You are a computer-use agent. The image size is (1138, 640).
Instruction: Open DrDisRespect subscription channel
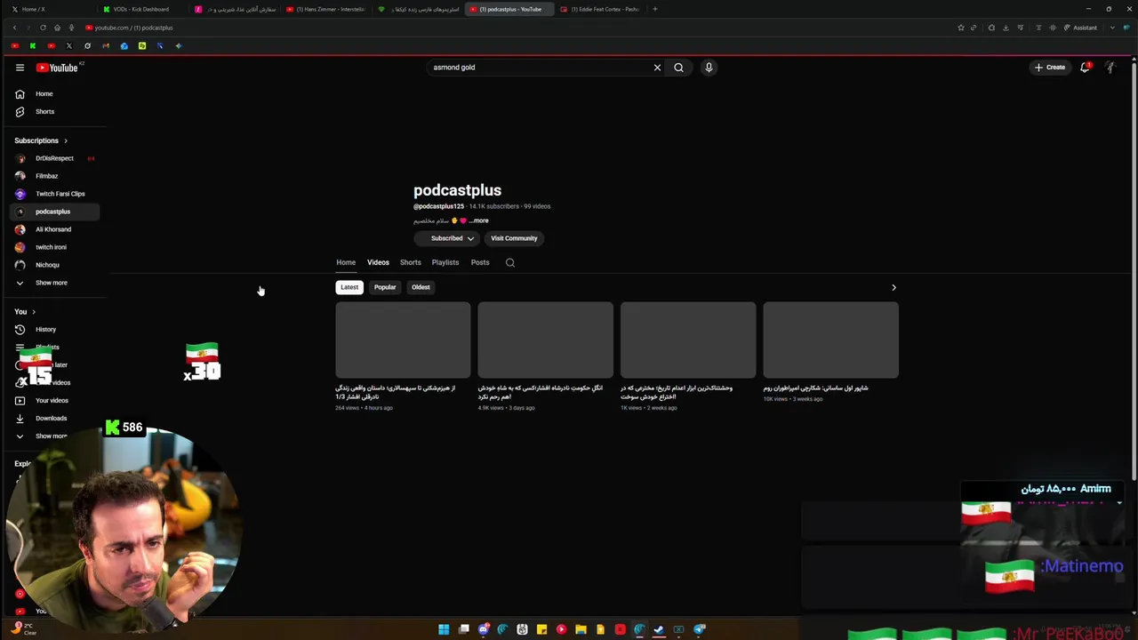click(54, 158)
